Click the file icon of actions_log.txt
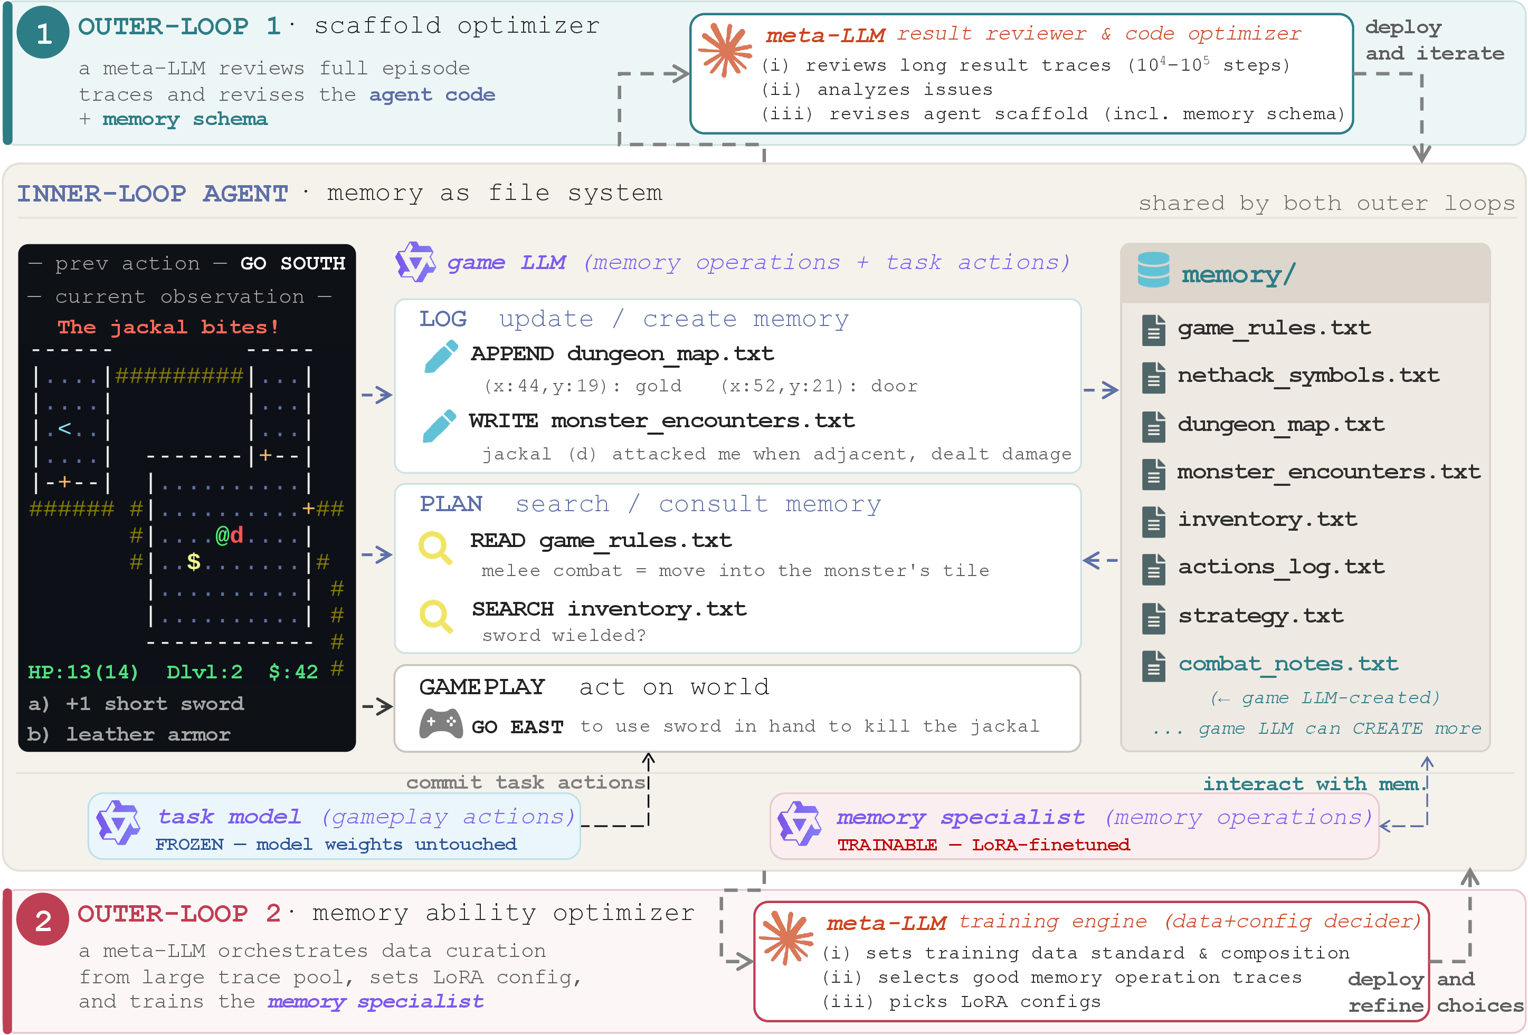The width and height of the screenshot is (1528, 1035). tap(1154, 570)
